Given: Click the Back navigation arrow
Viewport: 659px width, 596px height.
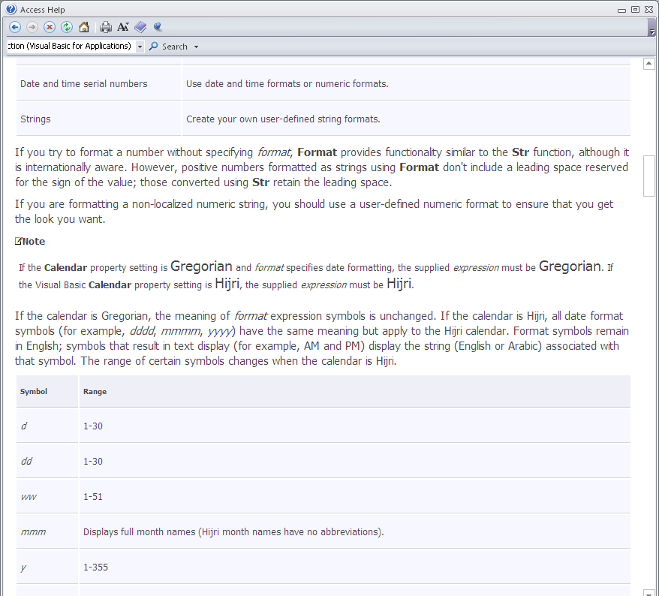Looking at the screenshot, I should [15, 27].
